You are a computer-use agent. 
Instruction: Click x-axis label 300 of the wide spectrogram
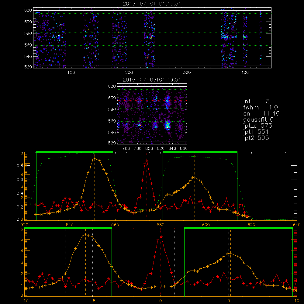click(187, 73)
